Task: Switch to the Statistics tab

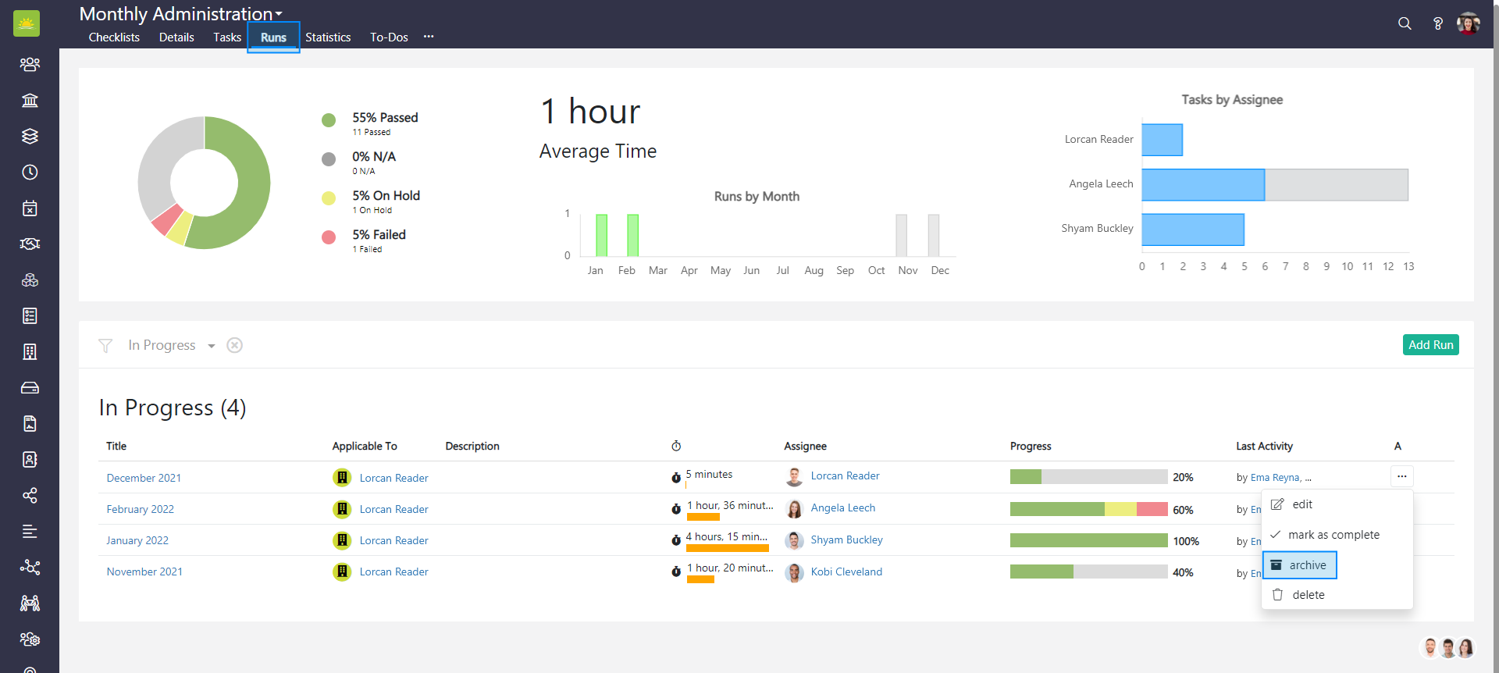Action: pos(328,37)
